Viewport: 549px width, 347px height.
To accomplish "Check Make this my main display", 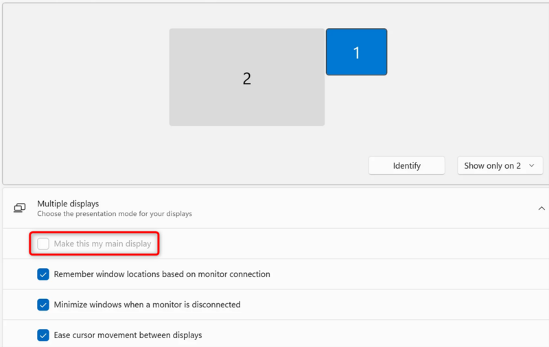I will click(x=43, y=243).
